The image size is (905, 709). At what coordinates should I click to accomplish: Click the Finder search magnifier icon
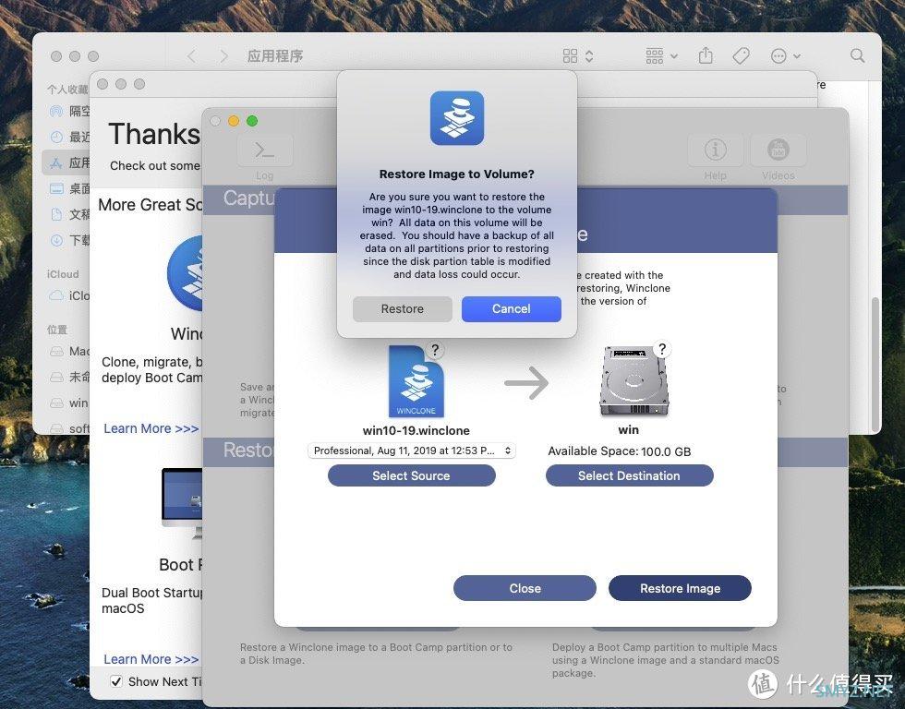858,55
